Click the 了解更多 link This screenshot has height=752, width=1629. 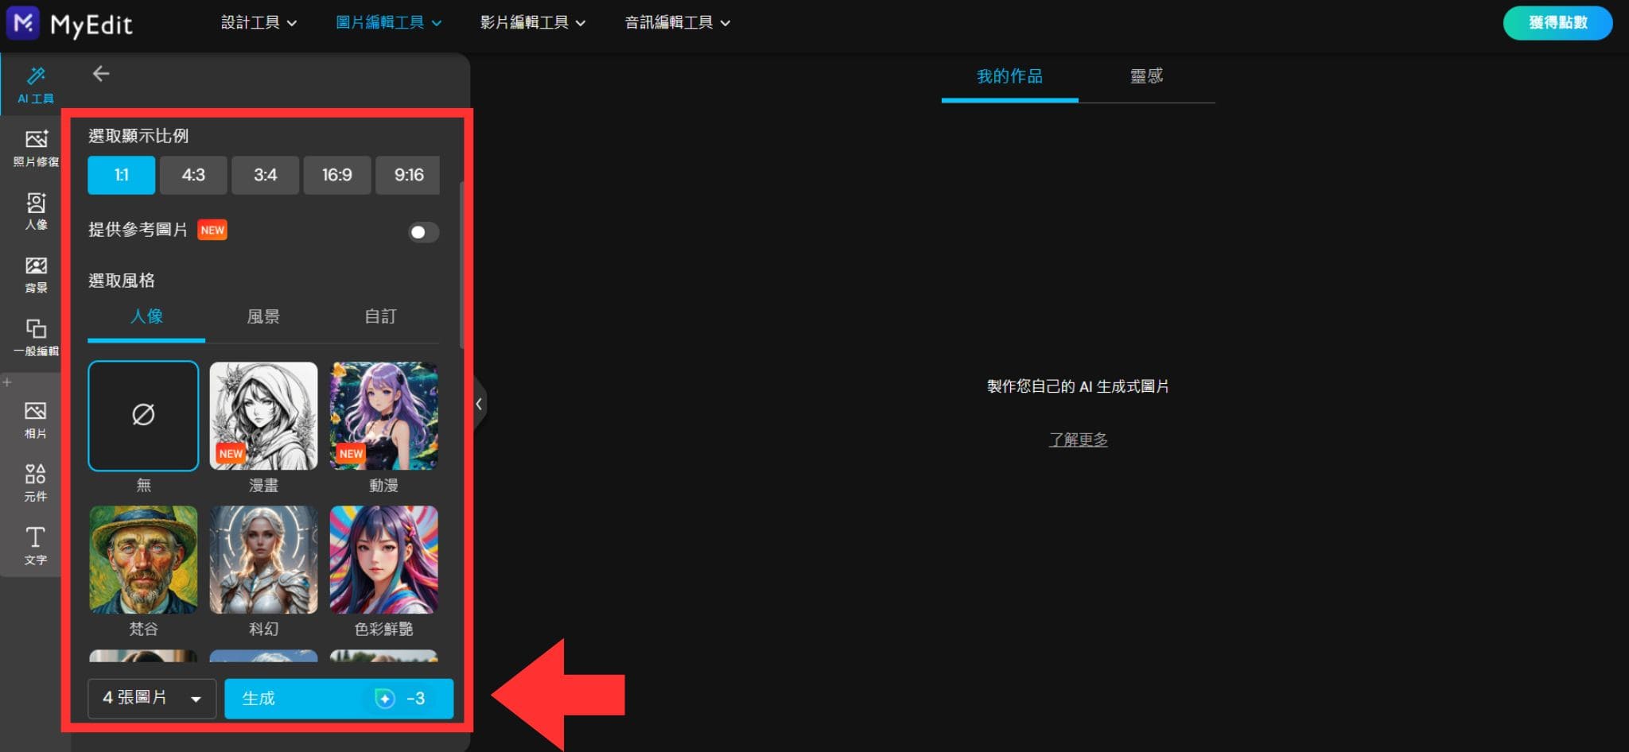(x=1079, y=439)
